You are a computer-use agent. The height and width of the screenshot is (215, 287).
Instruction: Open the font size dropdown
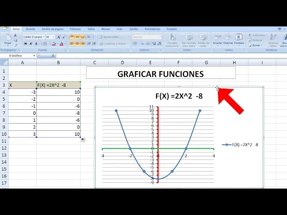(x=54, y=37)
